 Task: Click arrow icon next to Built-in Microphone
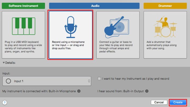[79, 91]
